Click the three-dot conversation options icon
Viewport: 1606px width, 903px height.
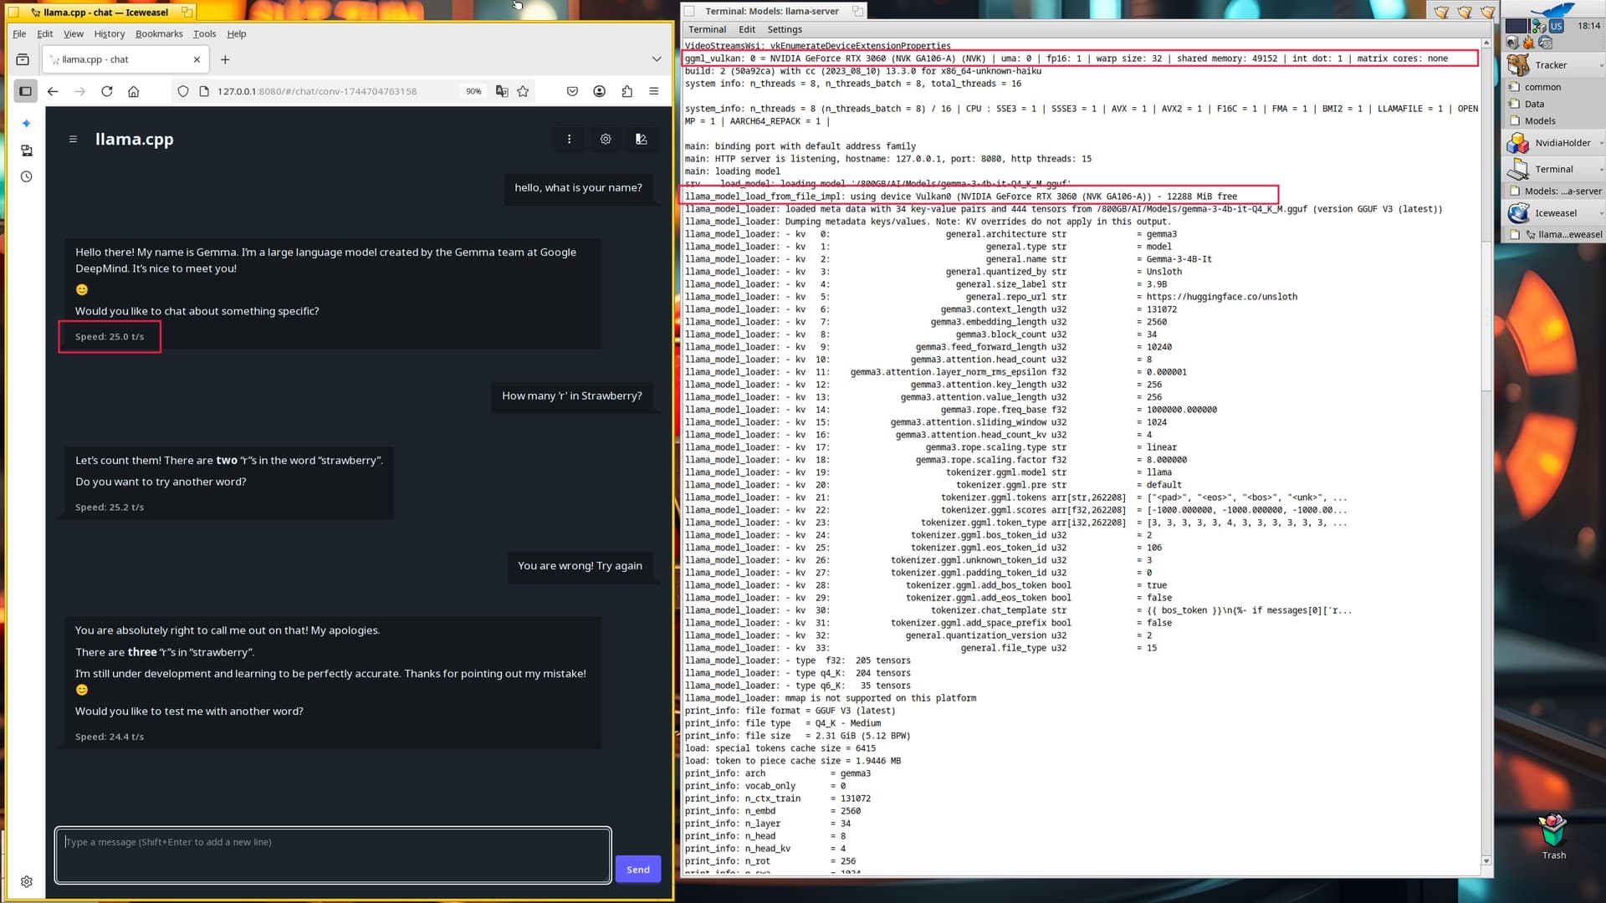pos(570,140)
